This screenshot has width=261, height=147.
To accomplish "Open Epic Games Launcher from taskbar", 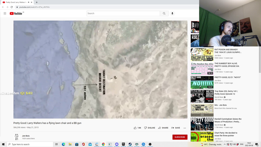I will 123,144.
